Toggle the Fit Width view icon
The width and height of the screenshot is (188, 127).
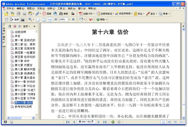pyautogui.click(x=50, y=19)
